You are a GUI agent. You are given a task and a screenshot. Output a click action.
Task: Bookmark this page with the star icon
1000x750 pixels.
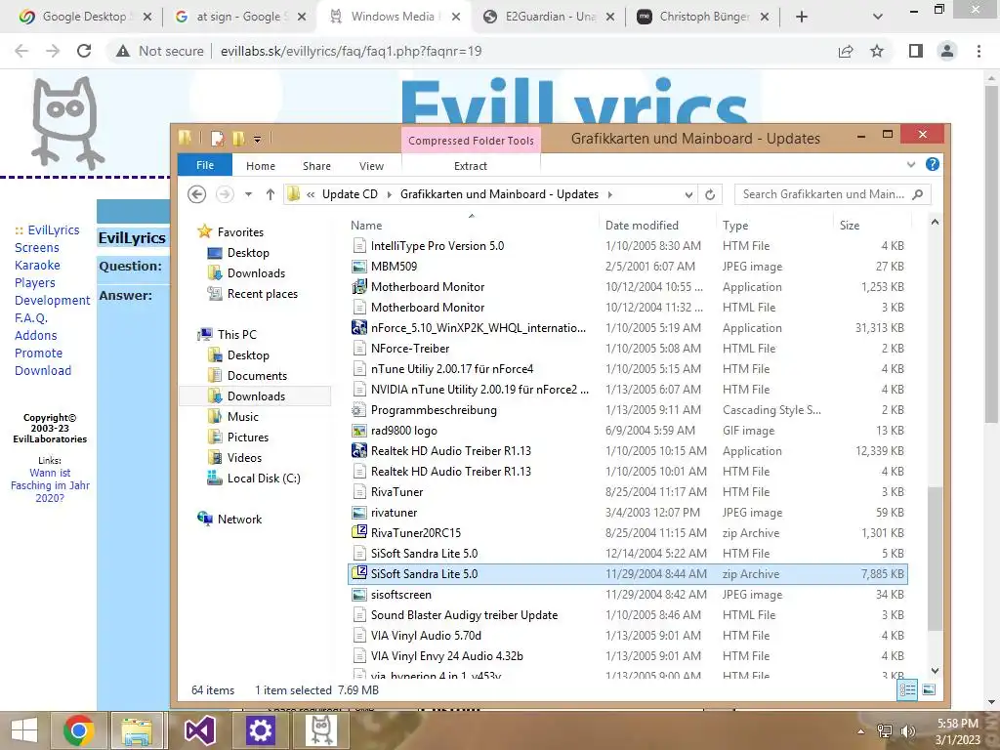[877, 51]
